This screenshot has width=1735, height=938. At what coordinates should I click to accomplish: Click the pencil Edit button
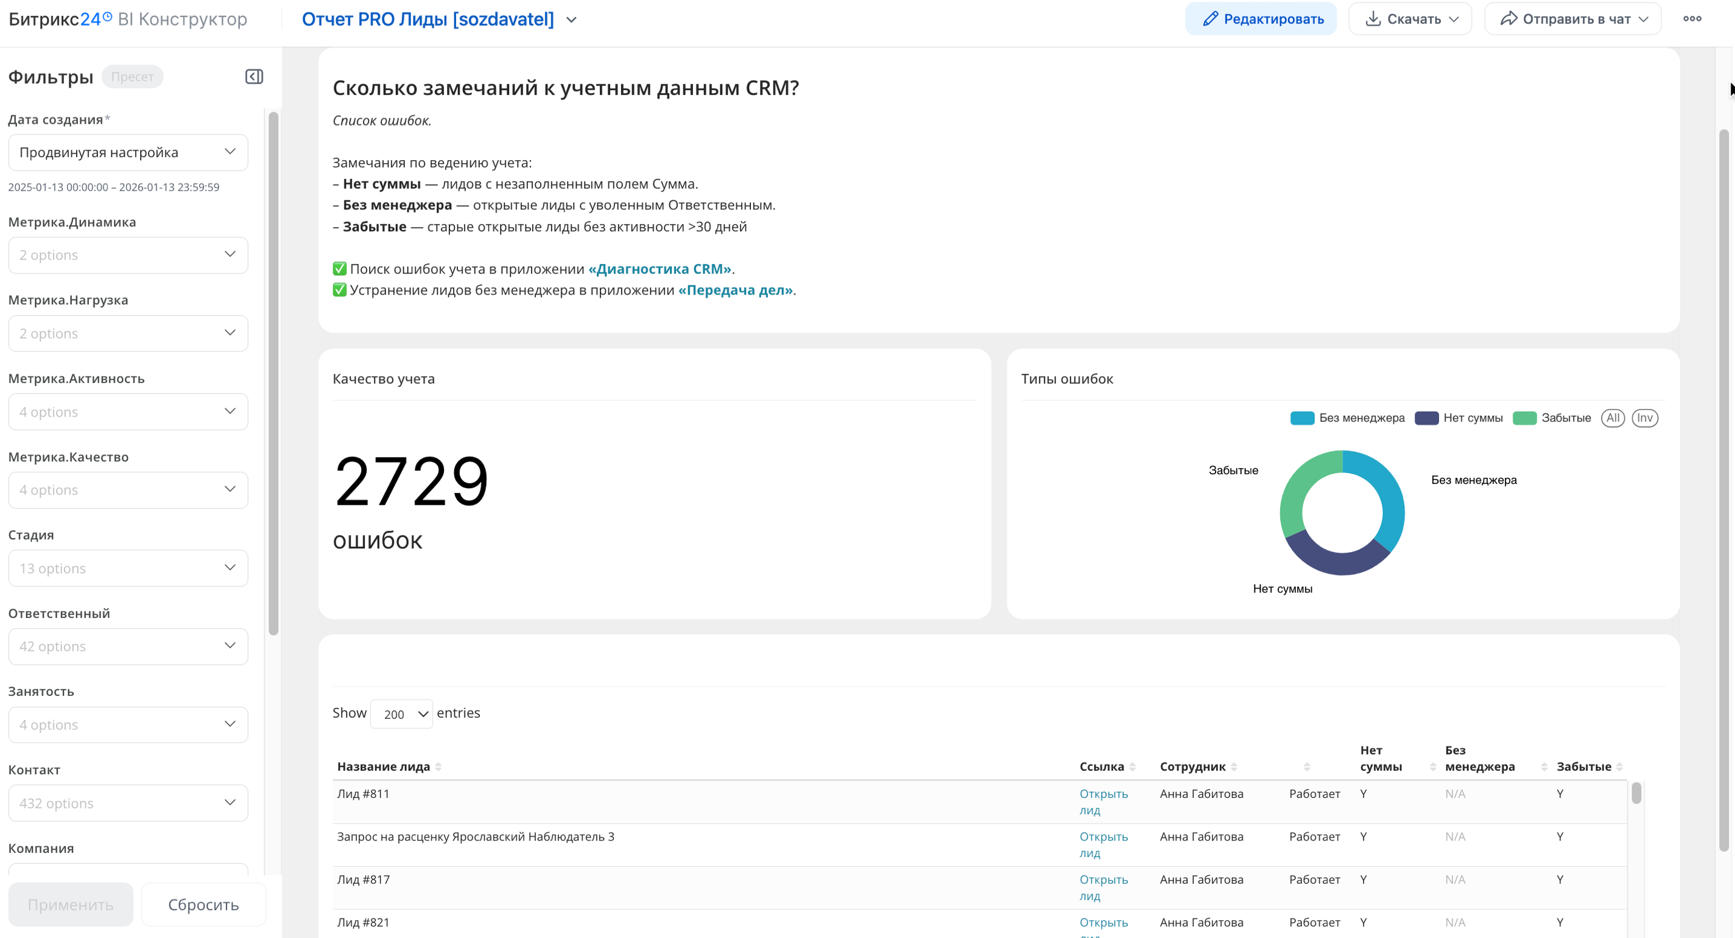click(x=1261, y=19)
